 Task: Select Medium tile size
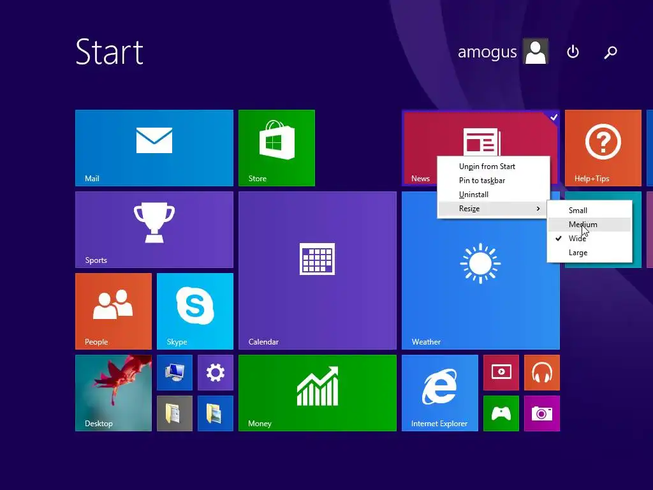coord(590,225)
